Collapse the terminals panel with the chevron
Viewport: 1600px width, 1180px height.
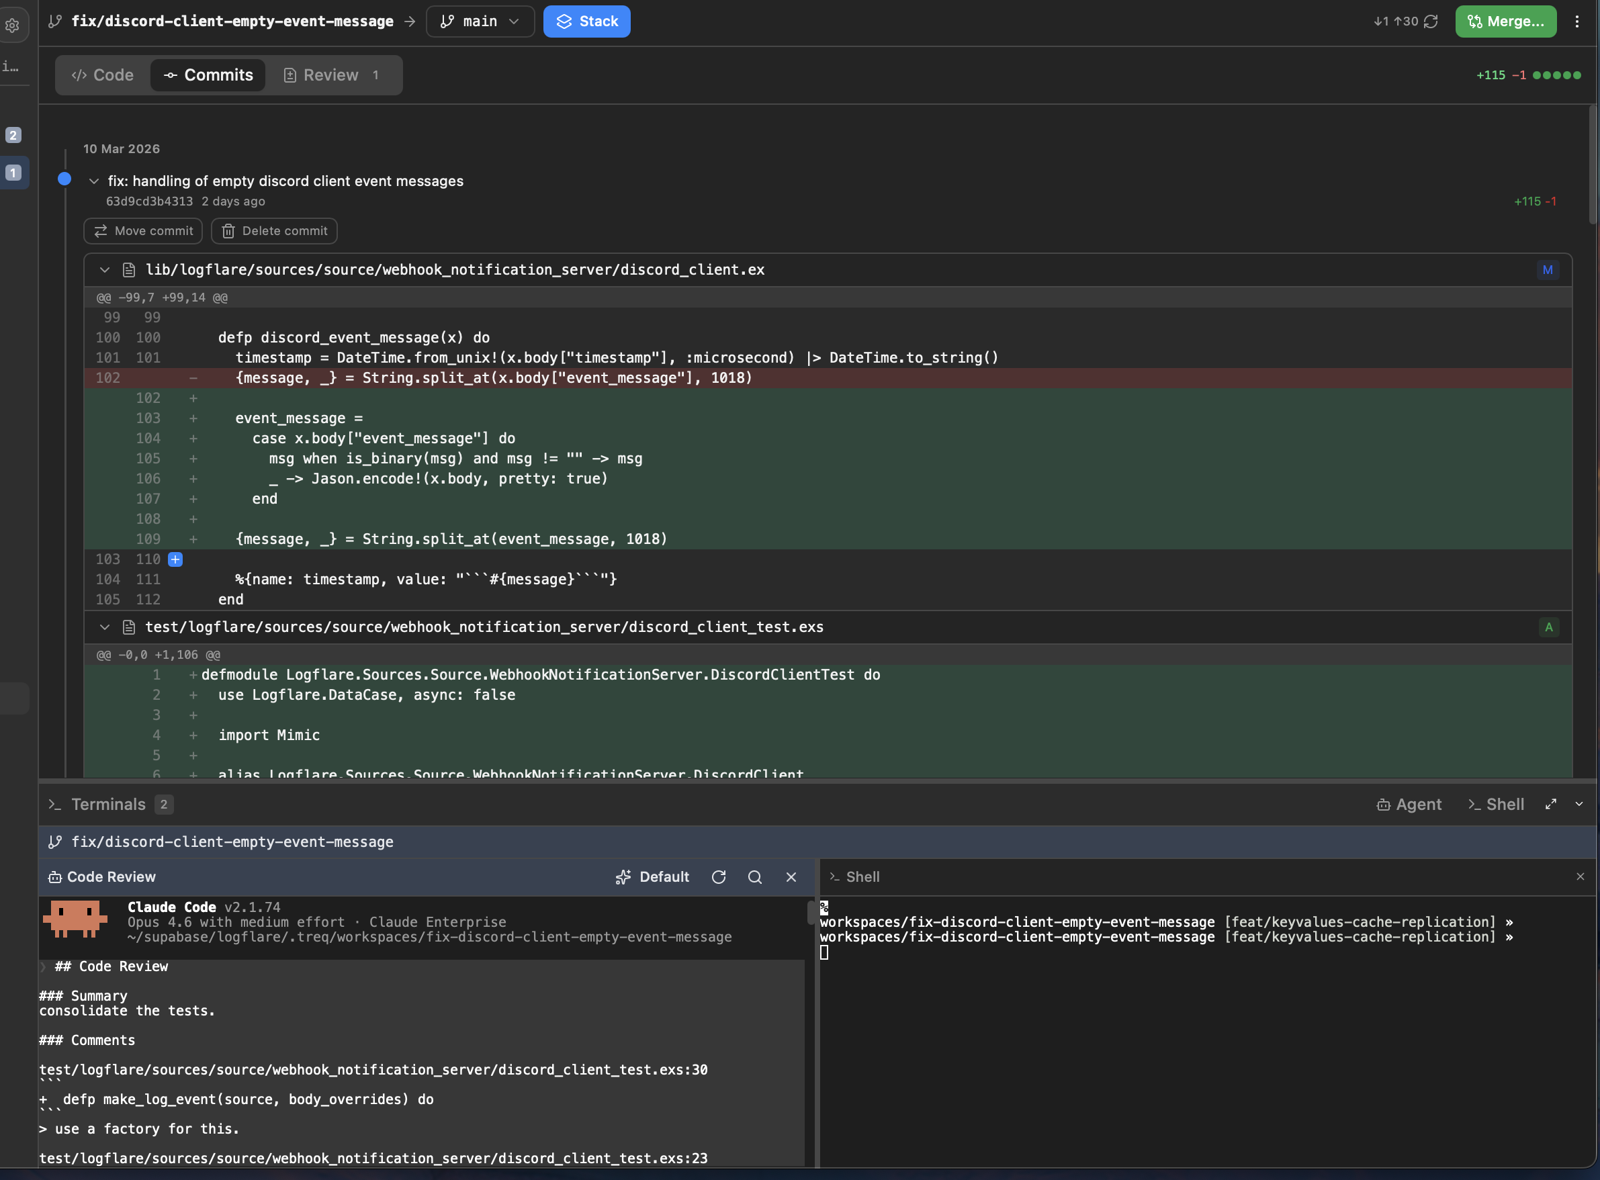(x=1579, y=805)
